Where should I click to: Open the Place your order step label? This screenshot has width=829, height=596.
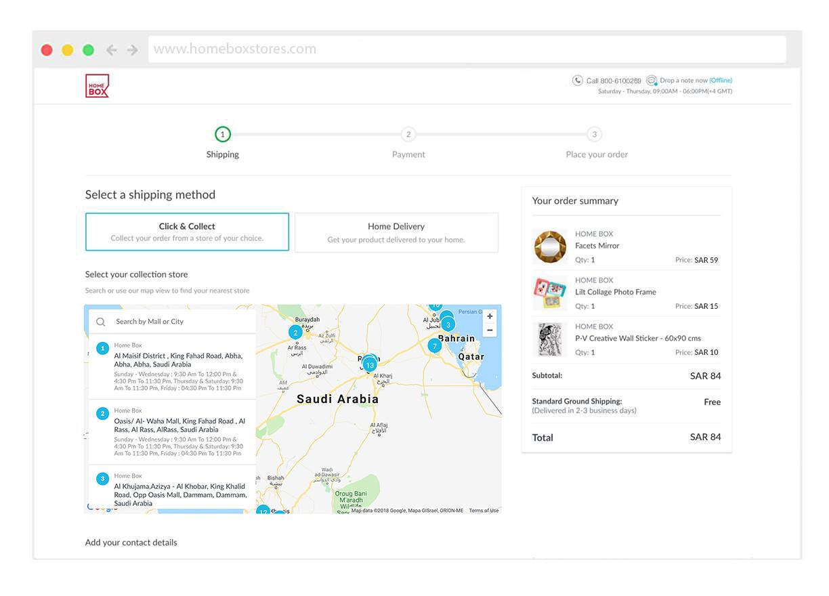click(597, 154)
